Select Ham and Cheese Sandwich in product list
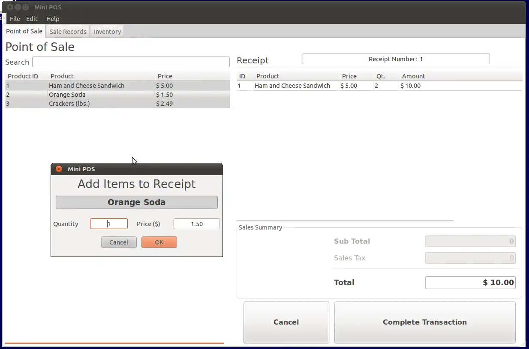 pyautogui.click(x=117, y=86)
